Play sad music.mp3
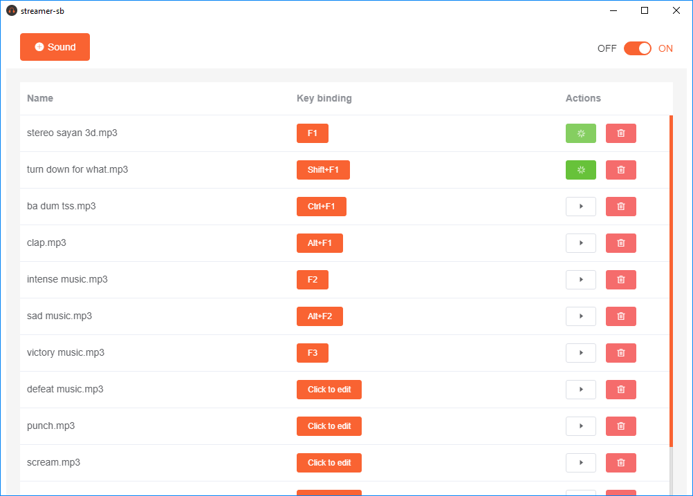The width and height of the screenshot is (693, 496). point(581,316)
